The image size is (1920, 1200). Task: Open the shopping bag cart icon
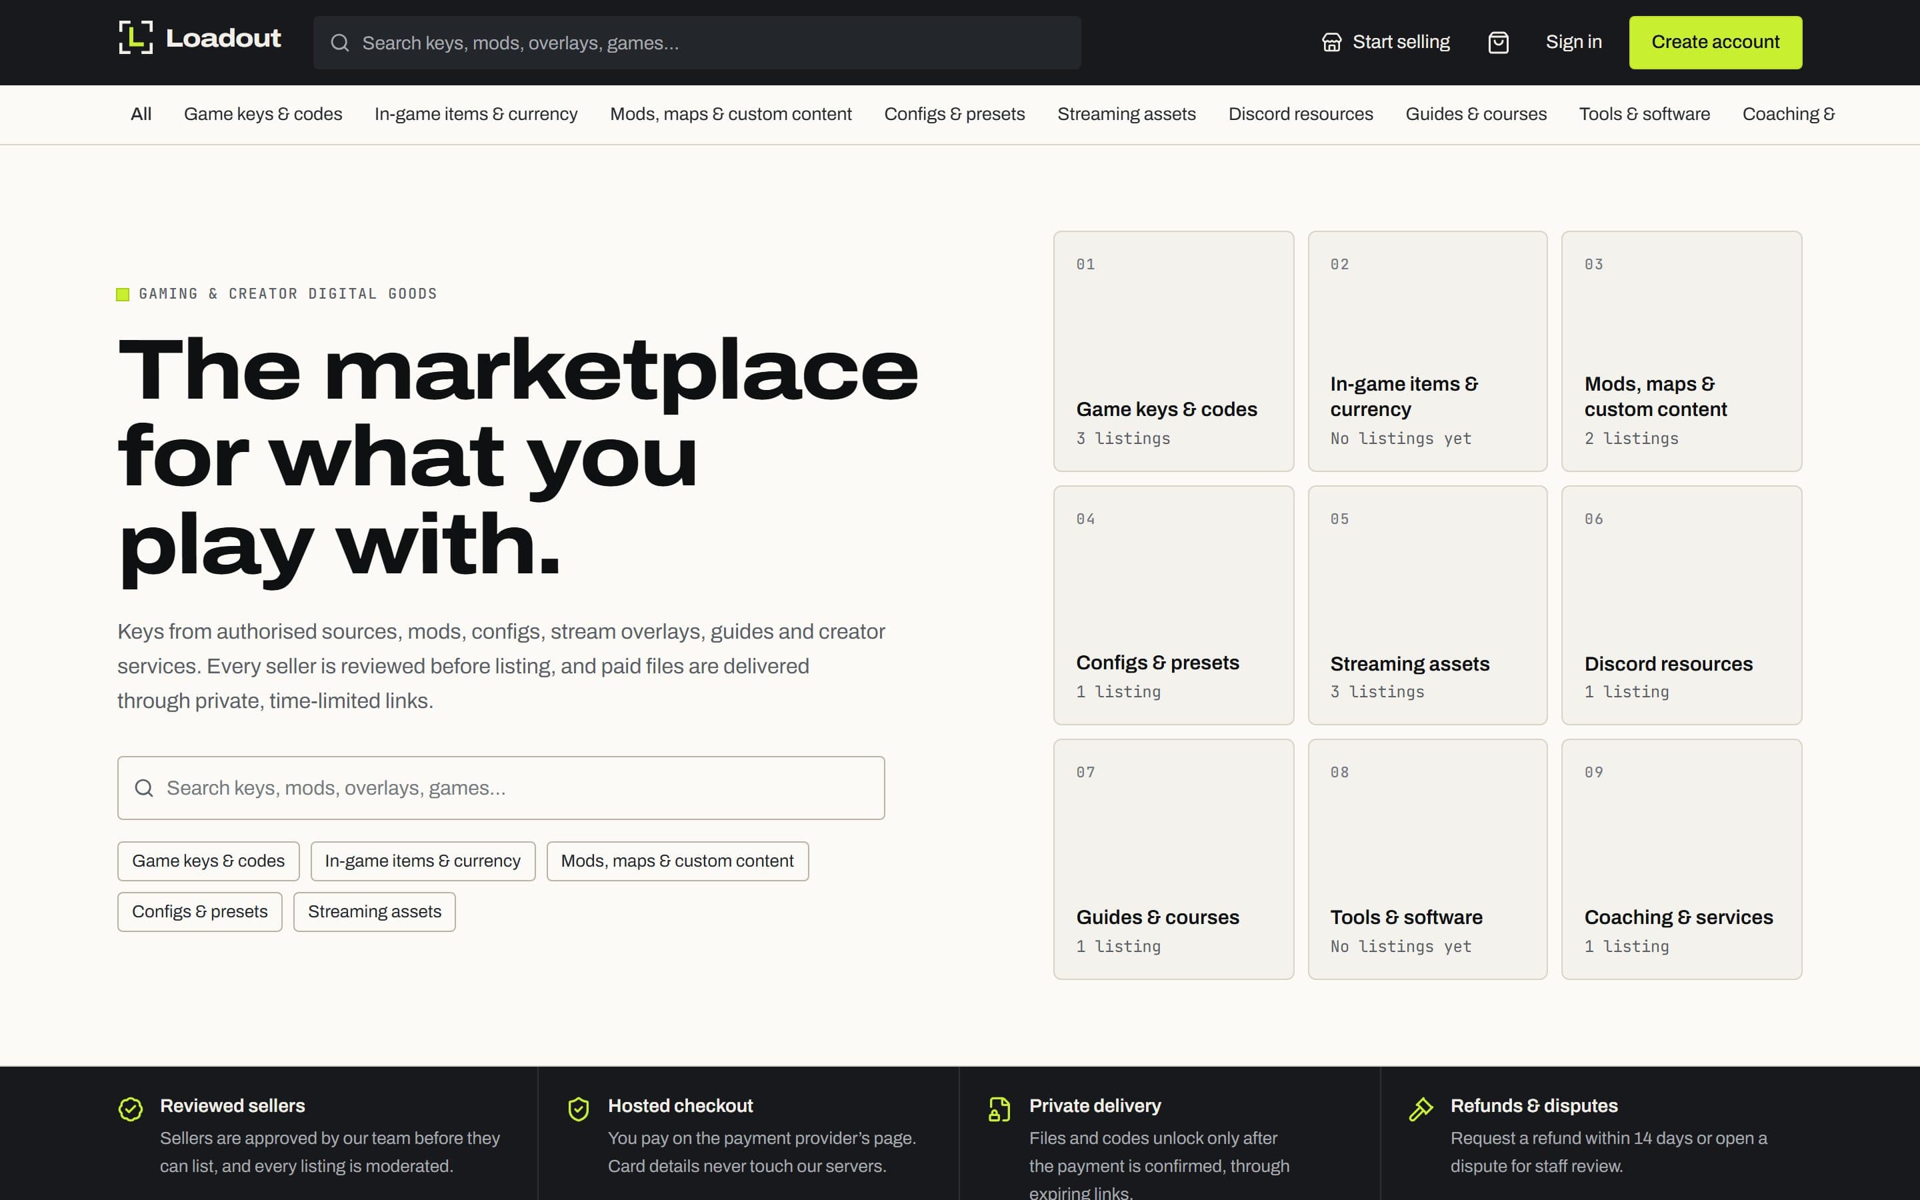click(1498, 42)
